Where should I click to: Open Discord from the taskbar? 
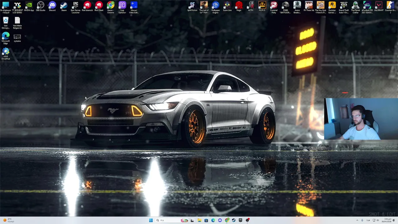point(220,220)
